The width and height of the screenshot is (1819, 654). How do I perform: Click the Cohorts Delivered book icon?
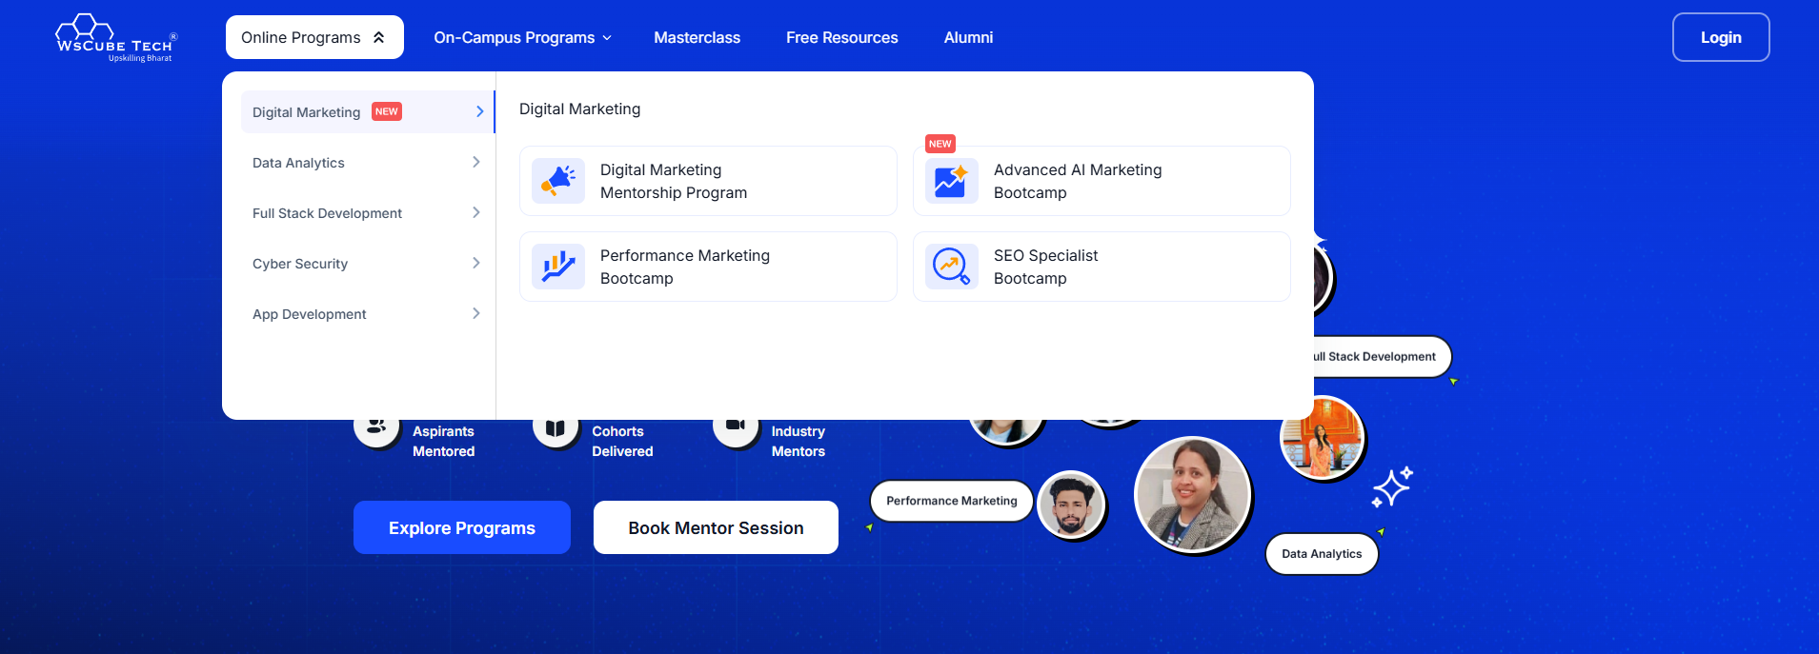(x=556, y=427)
